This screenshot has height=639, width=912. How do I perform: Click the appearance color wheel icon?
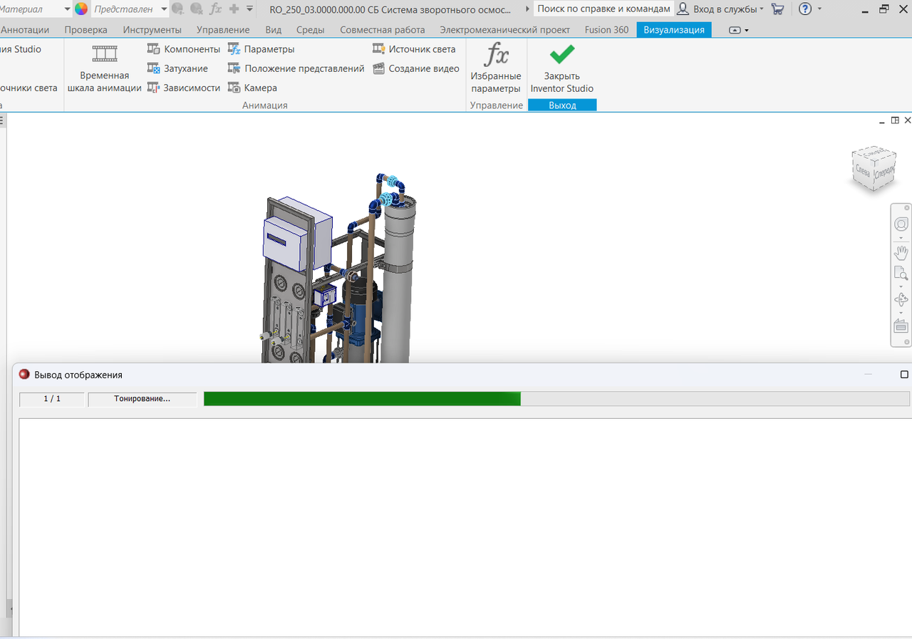coord(81,9)
